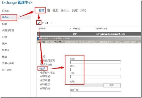This screenshot has width=142, height=98.
Task: Sort by the 显示名称 column arrow
Action: tap(70, 29)
